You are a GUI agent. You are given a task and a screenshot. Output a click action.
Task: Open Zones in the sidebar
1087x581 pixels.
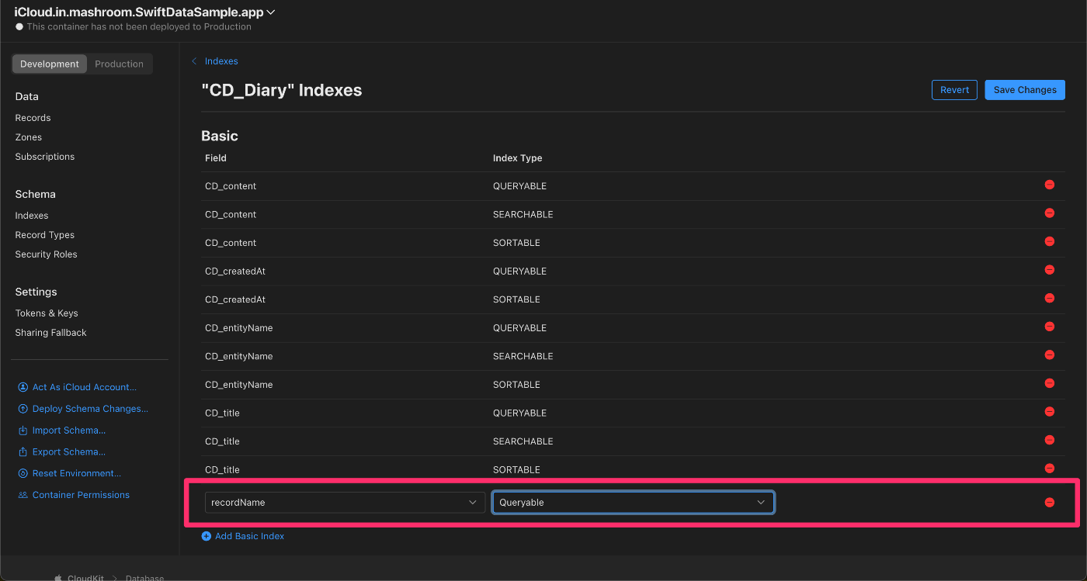click(29, 137)
